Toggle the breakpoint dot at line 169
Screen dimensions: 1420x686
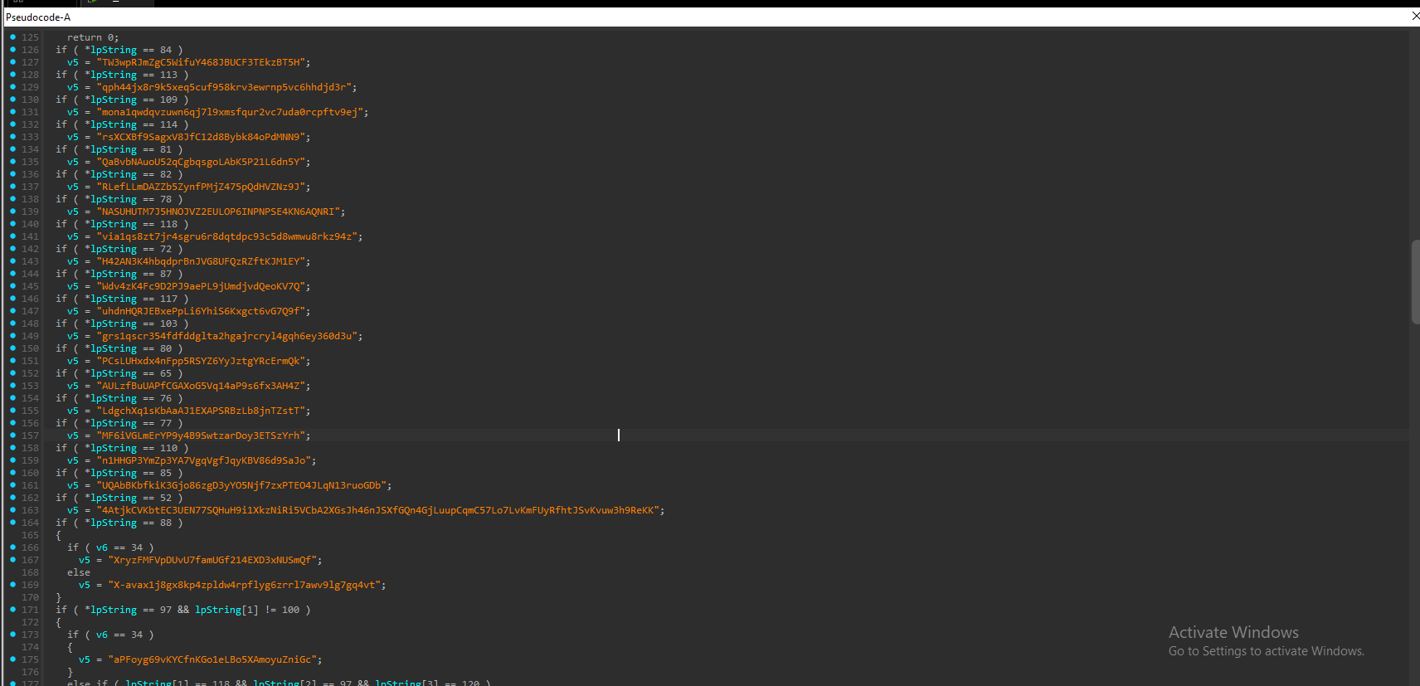click(12, 585)
